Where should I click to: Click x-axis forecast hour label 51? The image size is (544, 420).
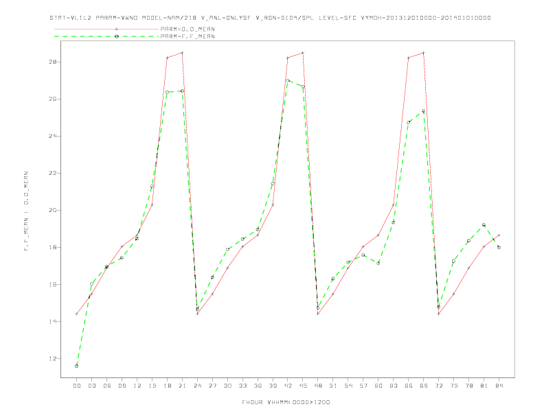coord(333,386)
